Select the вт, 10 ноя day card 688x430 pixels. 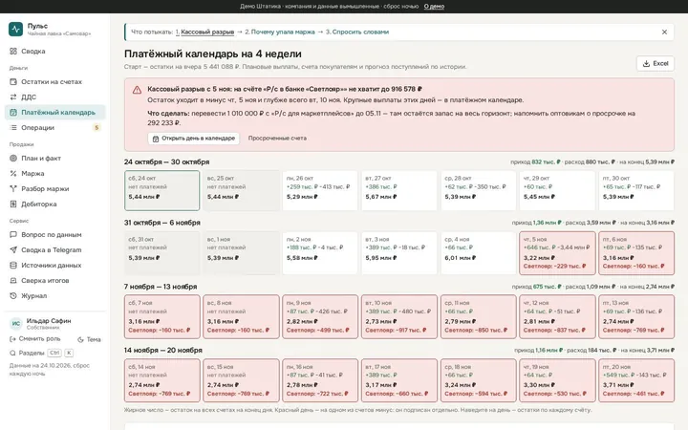click(x=398, y=317)
